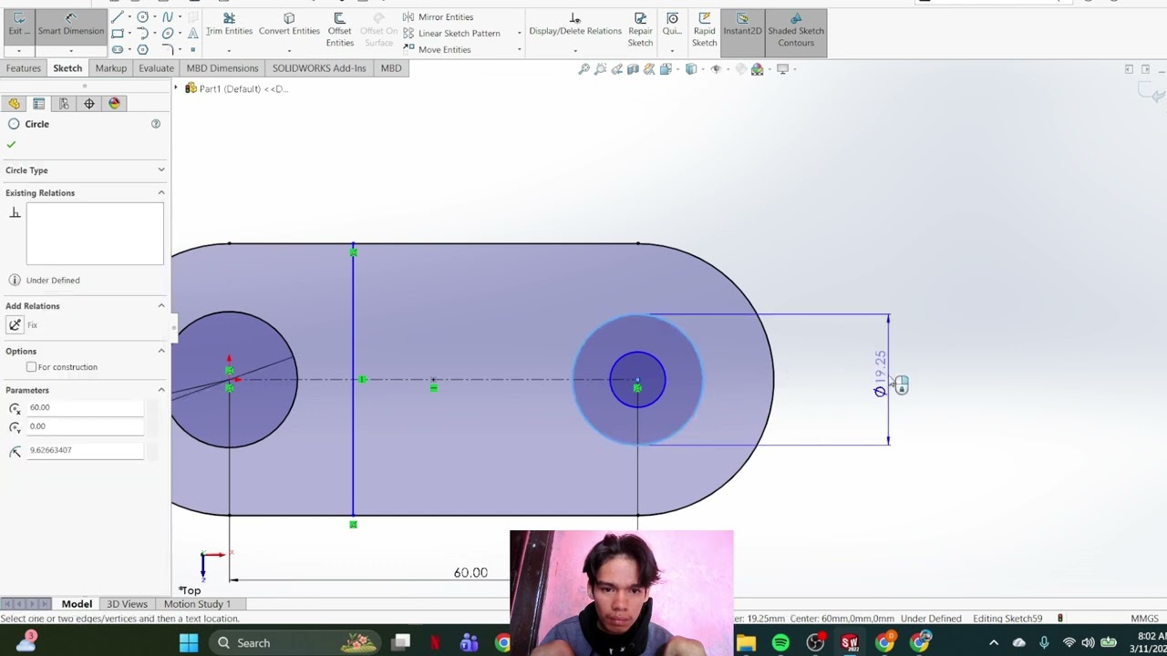Screen dimensions: 1167x656
Task: Select the Polygon sketch tool
Action: pos(142,49)
